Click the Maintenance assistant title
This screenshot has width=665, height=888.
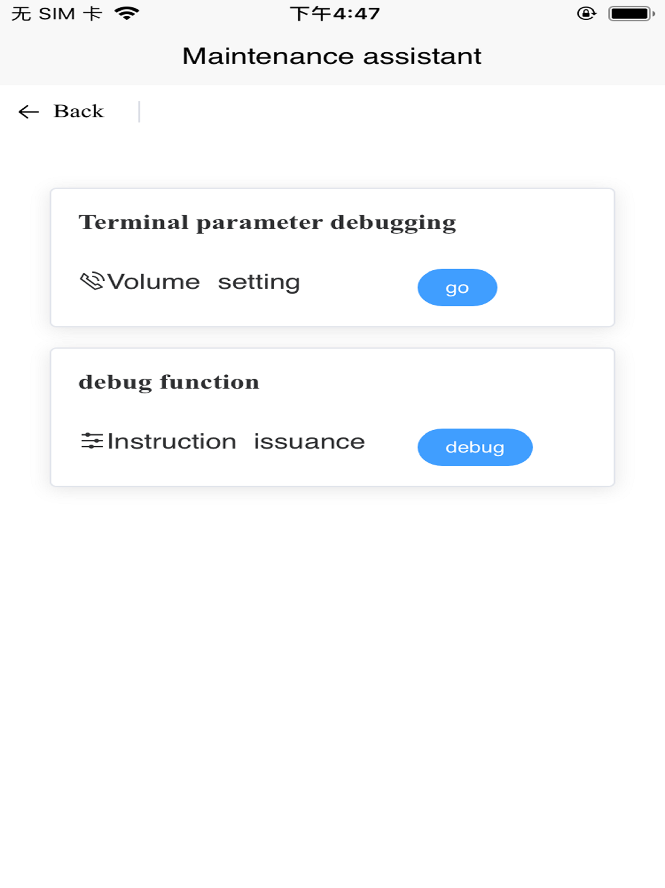click(332, 56)
